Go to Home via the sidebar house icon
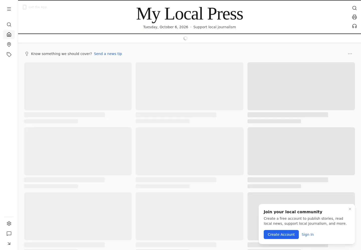The height and width of the screenshot is (250, 361). (9, 34)
